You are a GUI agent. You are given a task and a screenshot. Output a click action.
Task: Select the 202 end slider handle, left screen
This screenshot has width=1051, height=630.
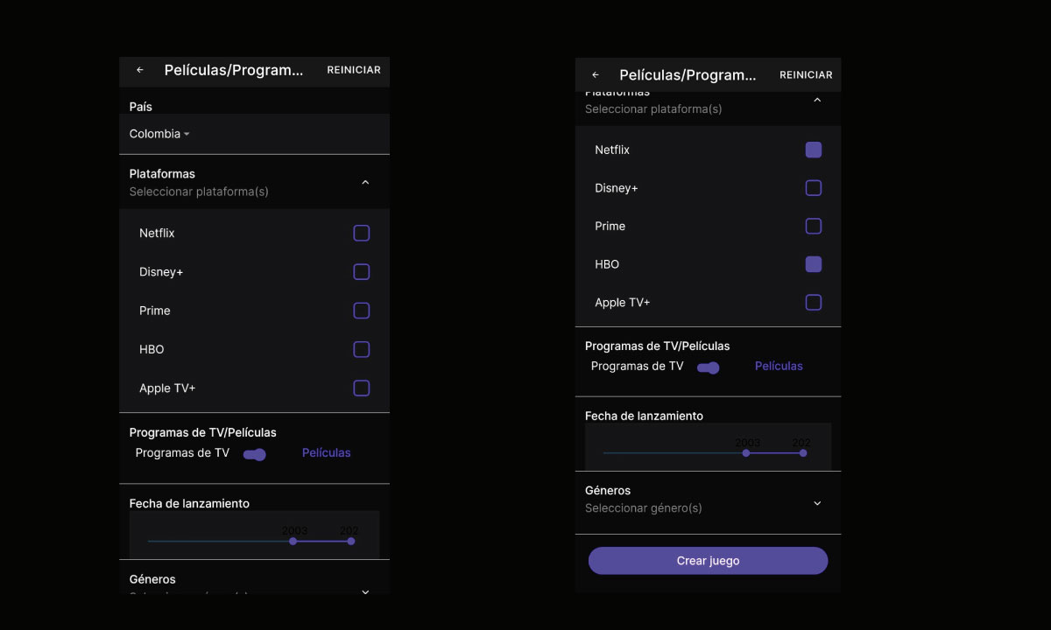(351, 542)
